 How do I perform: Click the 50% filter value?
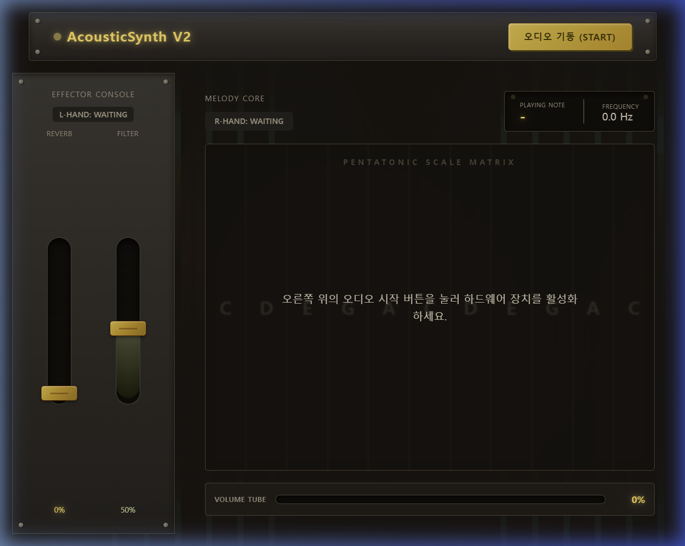(128, 510)
